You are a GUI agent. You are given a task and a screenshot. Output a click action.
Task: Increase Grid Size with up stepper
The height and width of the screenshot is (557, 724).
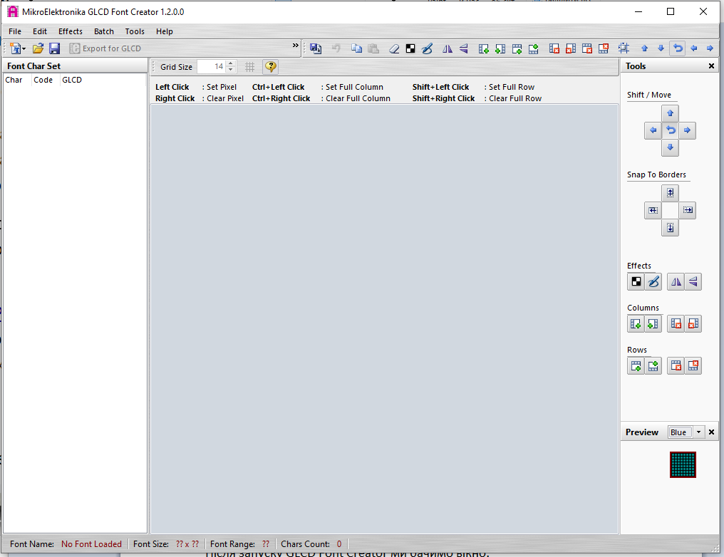pyautogui.click(x=231, y=63)
